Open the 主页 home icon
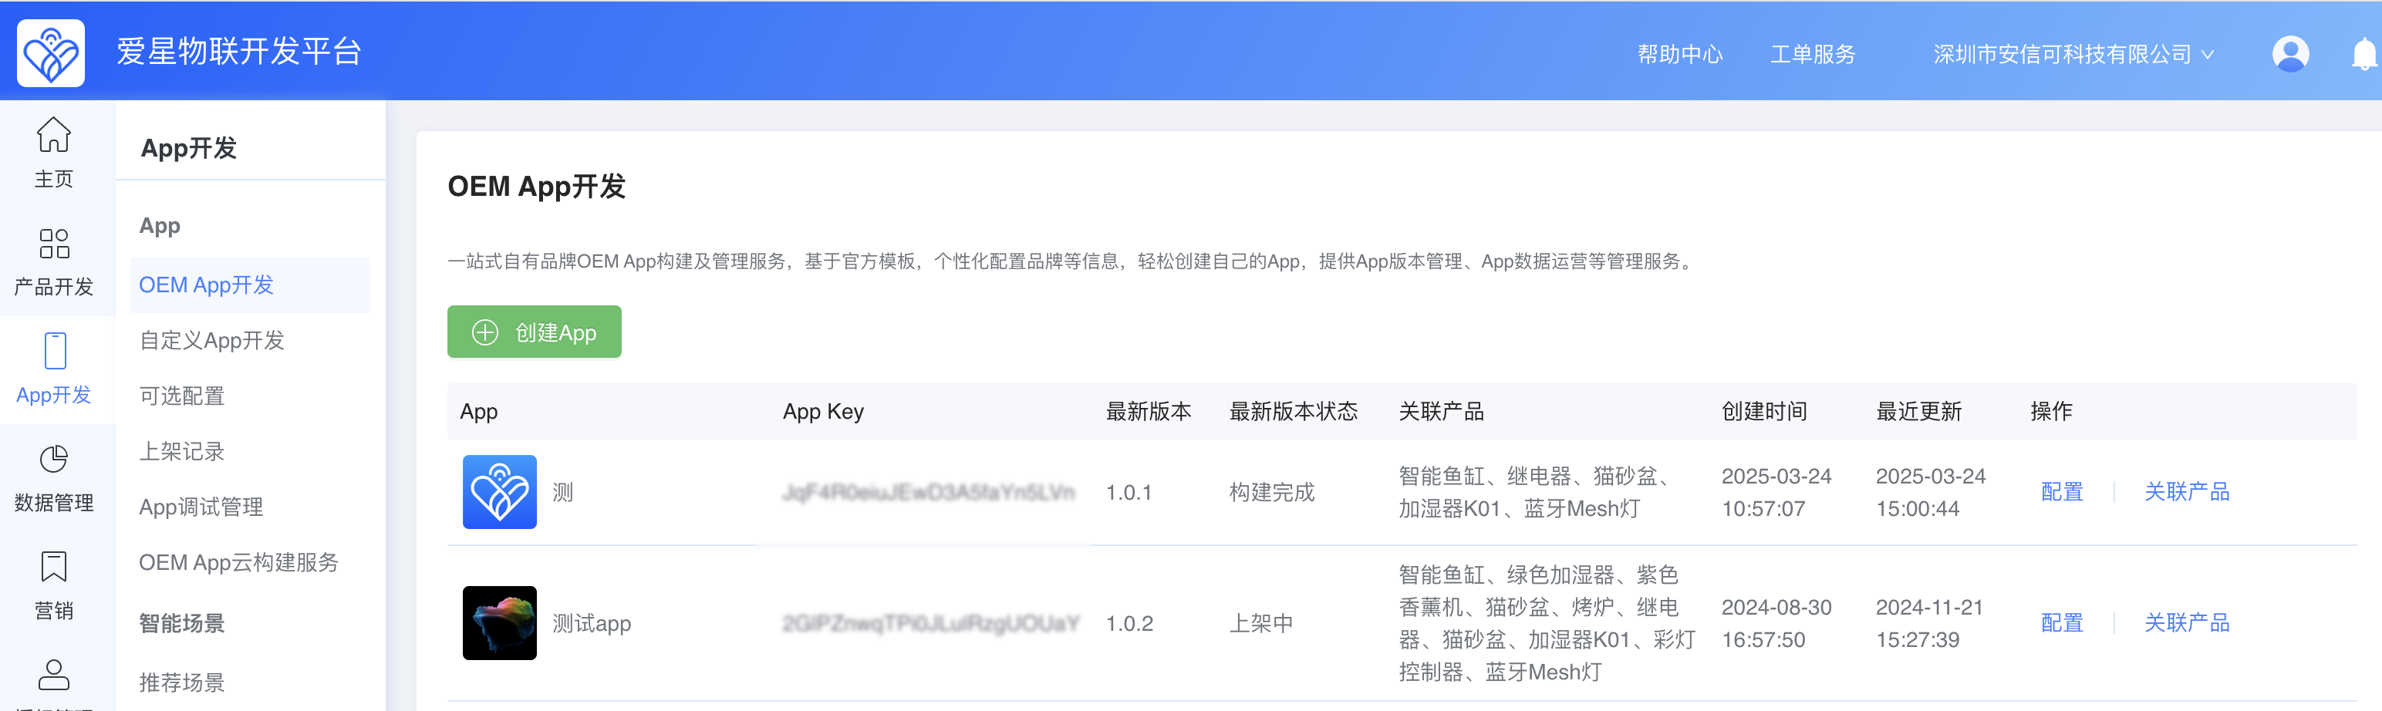This screenshot has height=711, width=2382. pos(54,135)
